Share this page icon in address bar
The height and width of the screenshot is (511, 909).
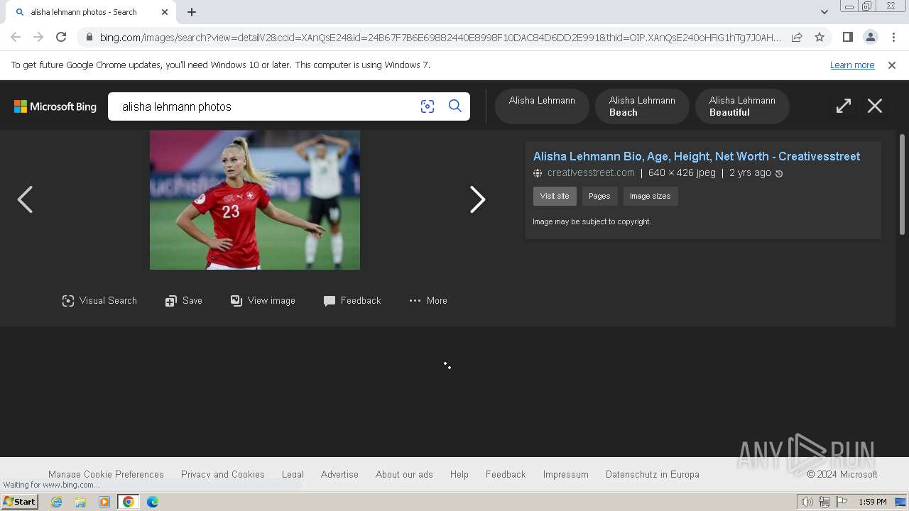pos(797,37)
